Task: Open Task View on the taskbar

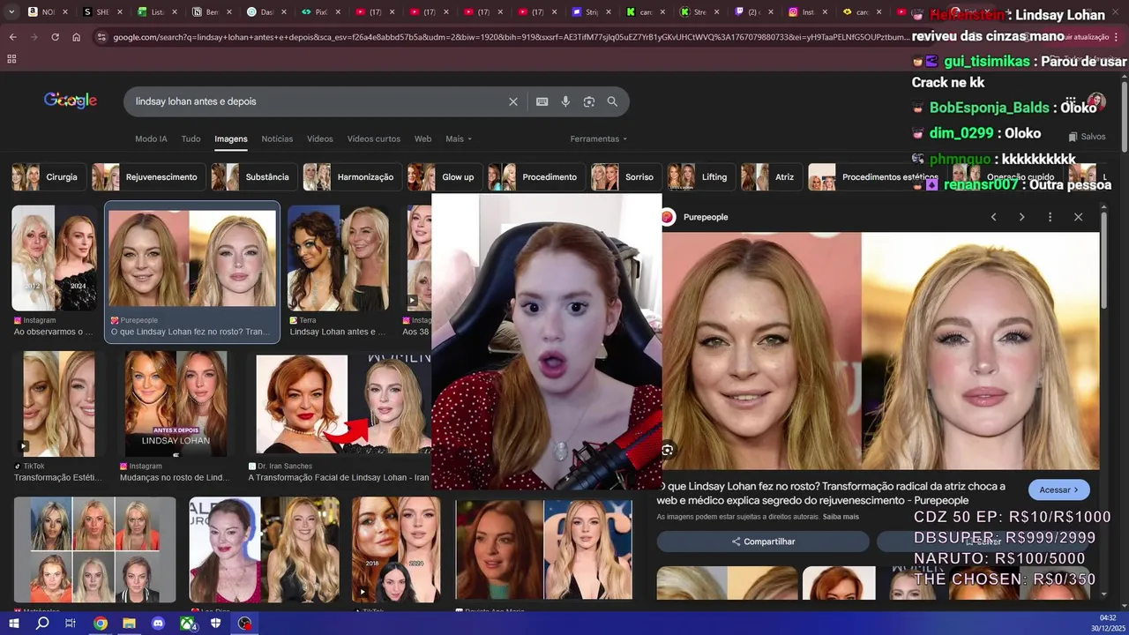Action: 71,624
